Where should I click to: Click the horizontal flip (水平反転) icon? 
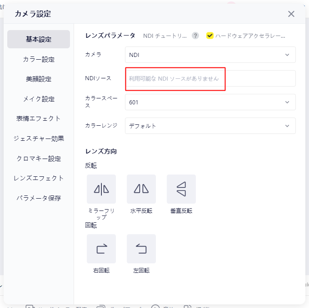(x=141, y=189)
